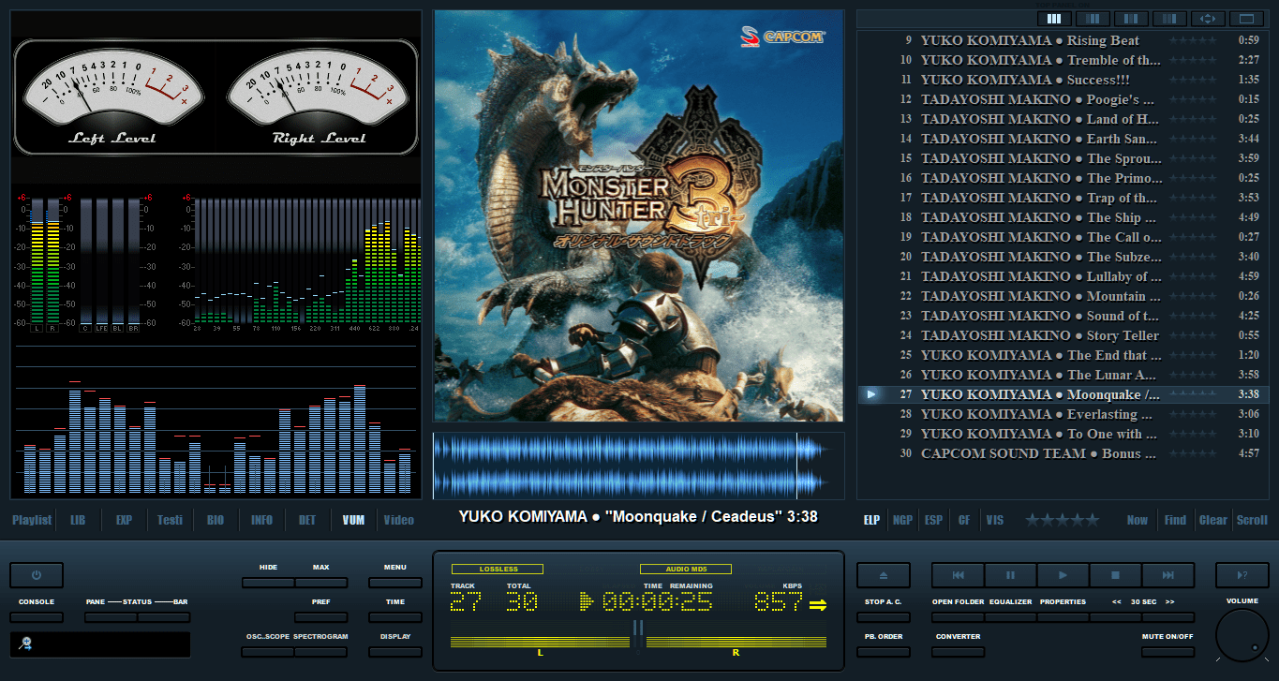Rewind 30 SEC with the << button
Viewport: 1279px width, 681px height.
point(1115,617)
